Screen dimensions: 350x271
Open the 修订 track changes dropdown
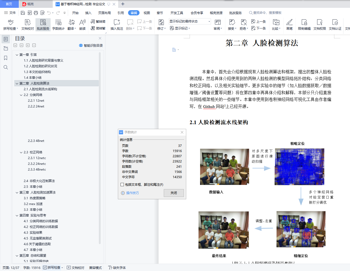161,25
